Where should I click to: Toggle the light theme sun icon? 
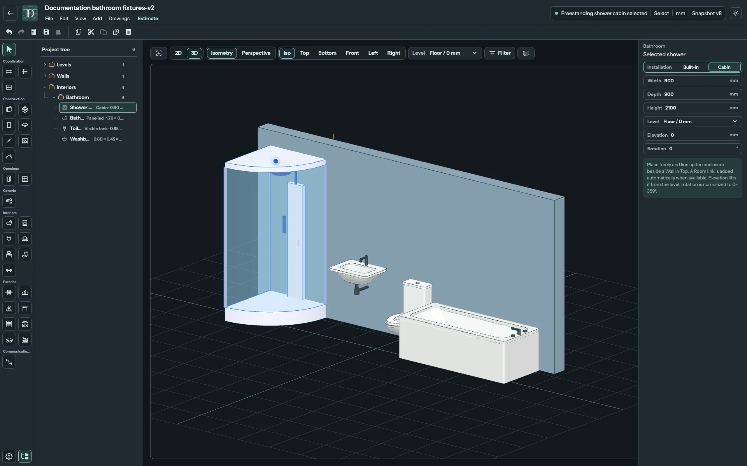(736, 13)
